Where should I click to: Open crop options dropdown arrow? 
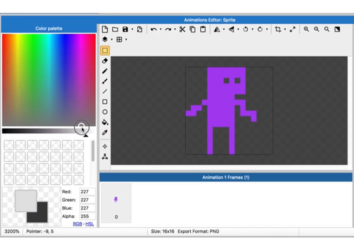(x=285, y=29)
